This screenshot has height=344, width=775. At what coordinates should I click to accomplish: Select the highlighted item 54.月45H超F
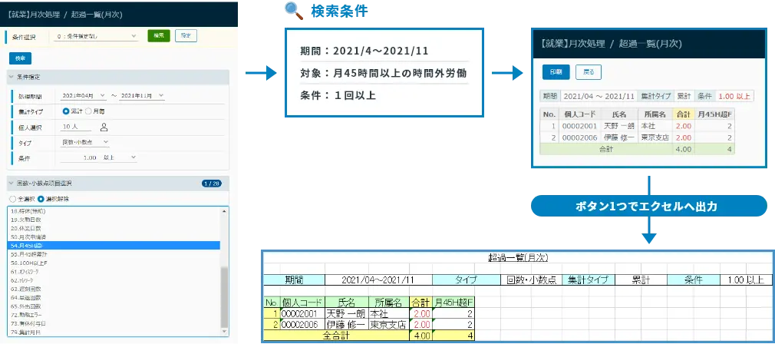(114, 245)
